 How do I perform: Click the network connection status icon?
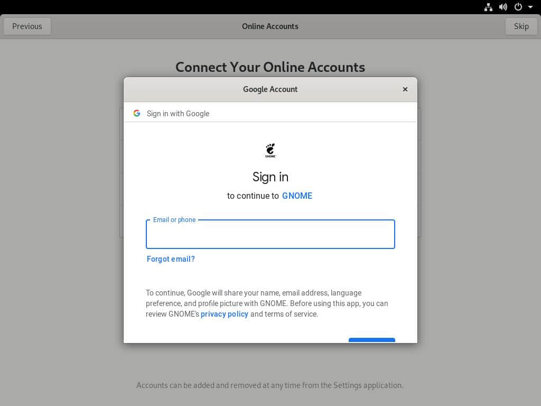point(488,7)
